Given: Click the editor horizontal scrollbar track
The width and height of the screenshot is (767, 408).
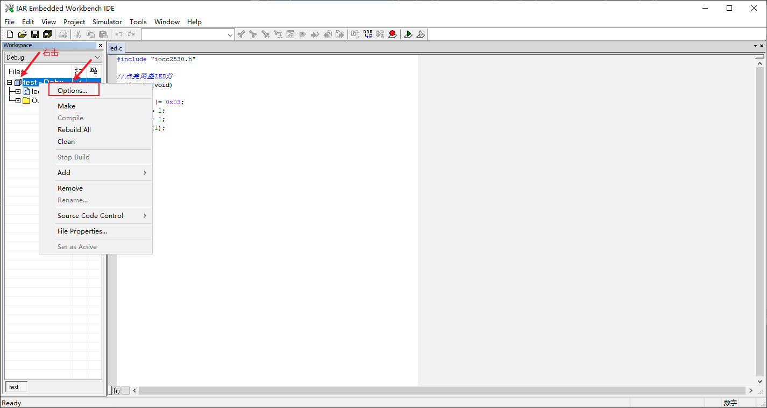Looking at the screenshot, I should click(x=442, y=391).
